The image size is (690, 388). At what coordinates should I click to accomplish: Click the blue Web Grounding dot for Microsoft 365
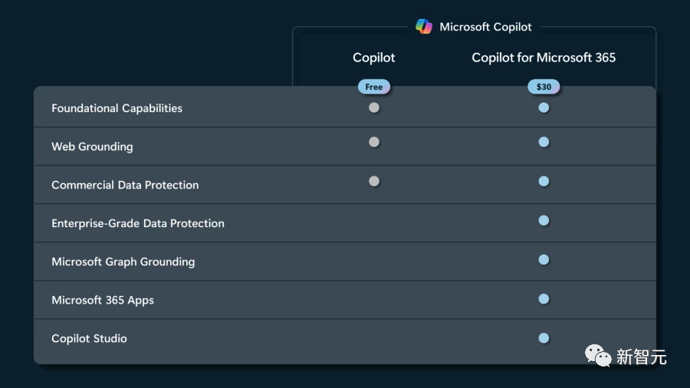[x=544, y=142]
